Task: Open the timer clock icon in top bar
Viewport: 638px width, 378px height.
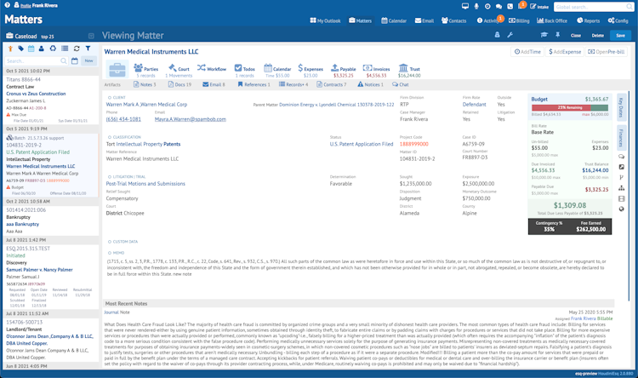Action: (x=487, y=6)
